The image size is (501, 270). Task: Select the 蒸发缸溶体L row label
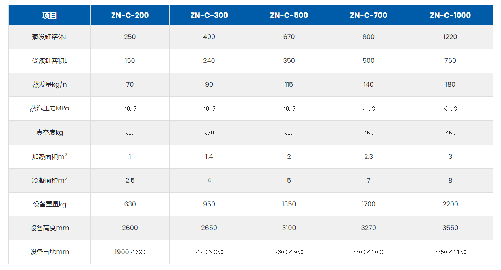(x=50, y=37)
